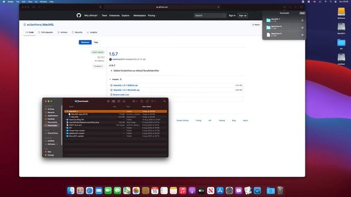Collapse the MaciASL-1 folder in Finder list

click(x=65, y=111)
